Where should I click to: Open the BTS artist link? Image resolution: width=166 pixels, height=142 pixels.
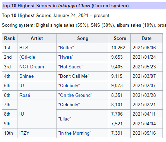(24, 48)
